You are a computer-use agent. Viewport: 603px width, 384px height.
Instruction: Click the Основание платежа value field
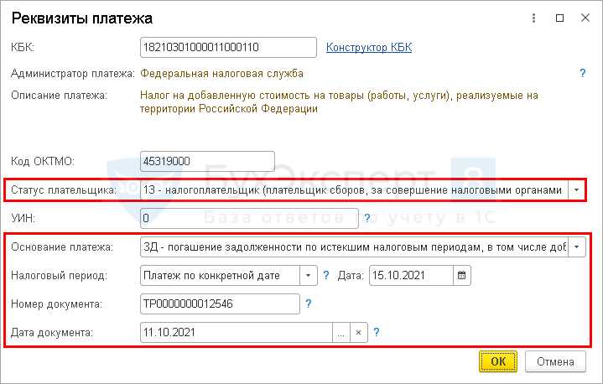[x=354, y=246]
